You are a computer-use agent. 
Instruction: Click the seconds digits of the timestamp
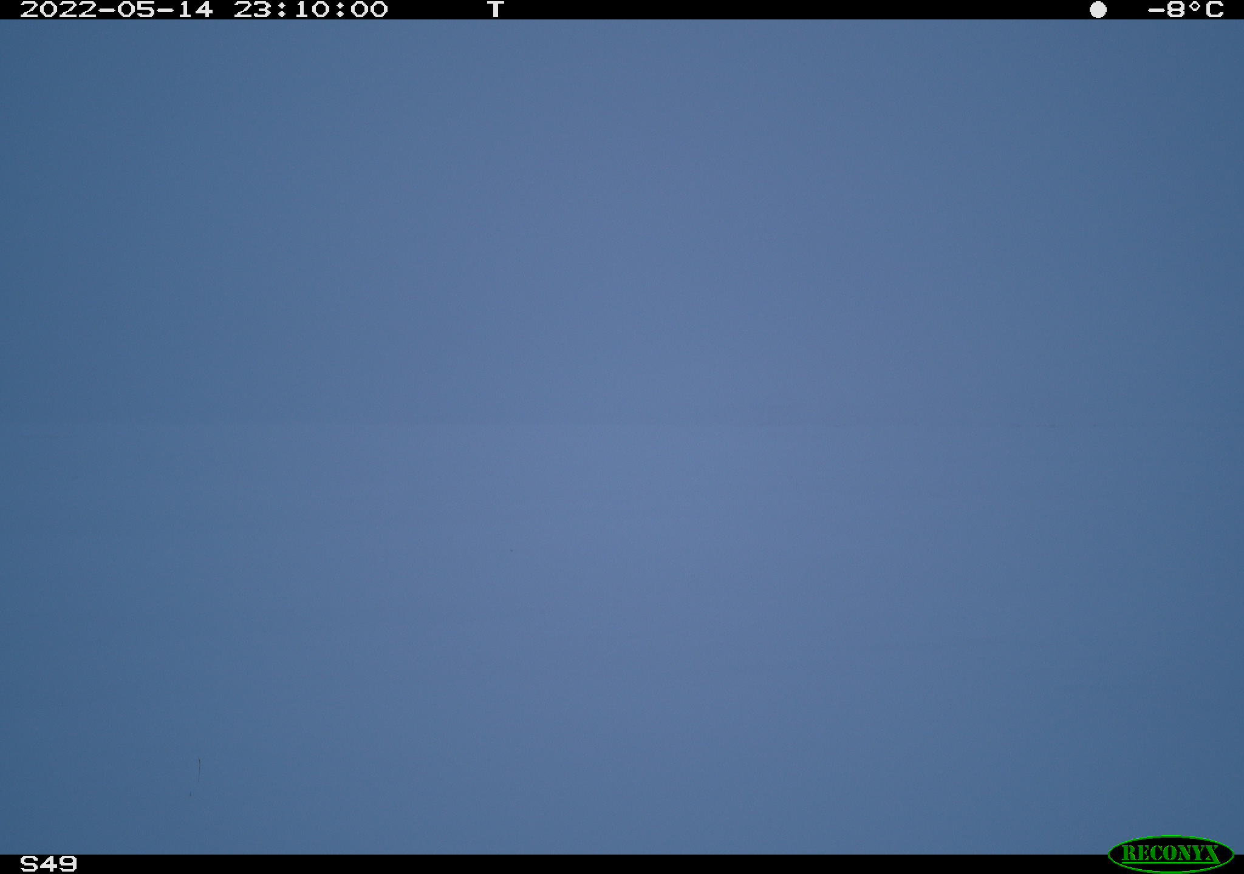368,10
